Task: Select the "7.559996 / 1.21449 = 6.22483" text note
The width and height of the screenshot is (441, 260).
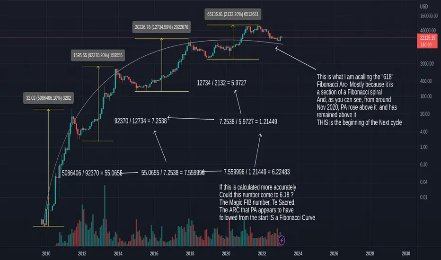Action: click(256, 172)
